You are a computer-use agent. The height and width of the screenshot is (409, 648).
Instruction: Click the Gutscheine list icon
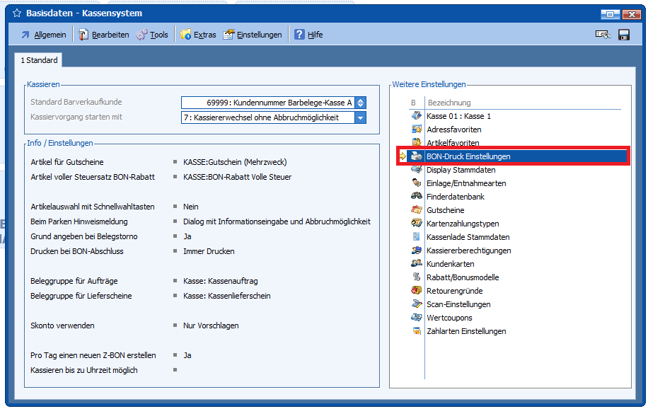pos(417,210)
